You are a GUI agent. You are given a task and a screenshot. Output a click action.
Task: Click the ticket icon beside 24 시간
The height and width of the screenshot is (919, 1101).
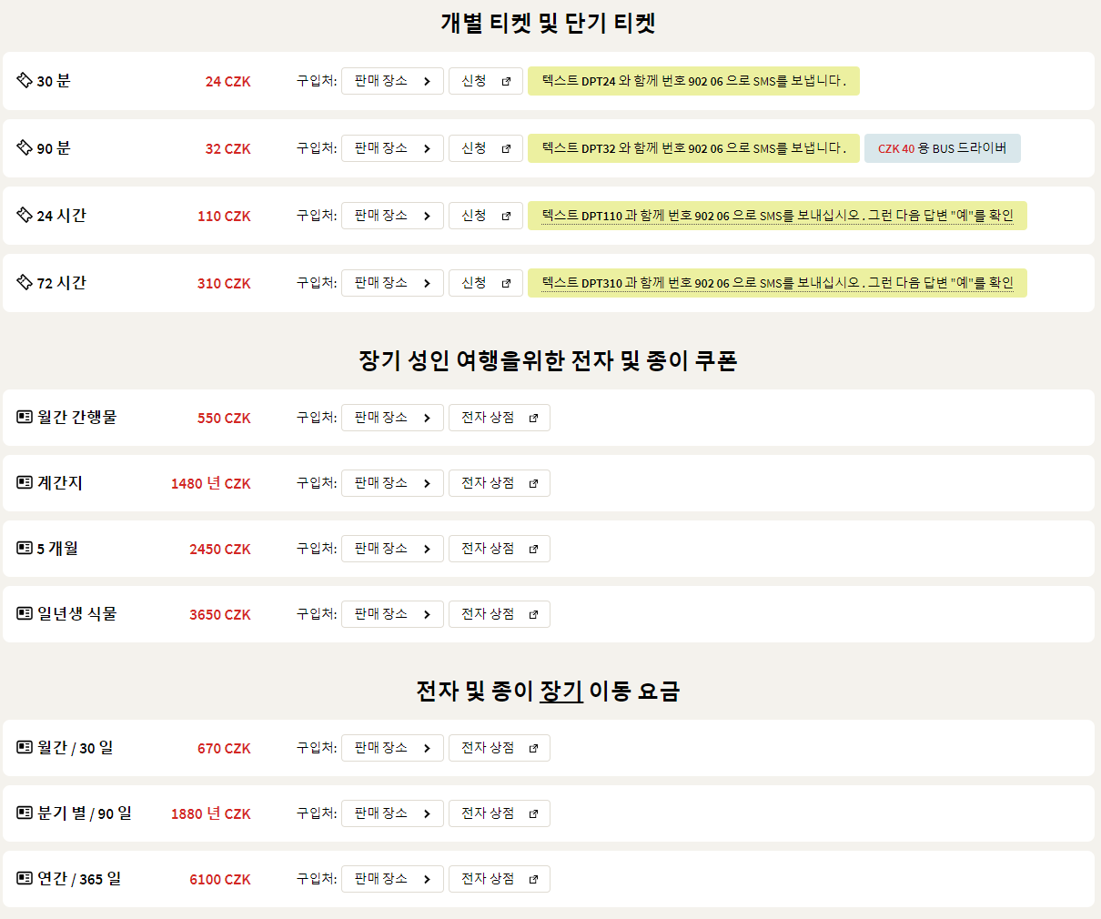pos(25,216)
